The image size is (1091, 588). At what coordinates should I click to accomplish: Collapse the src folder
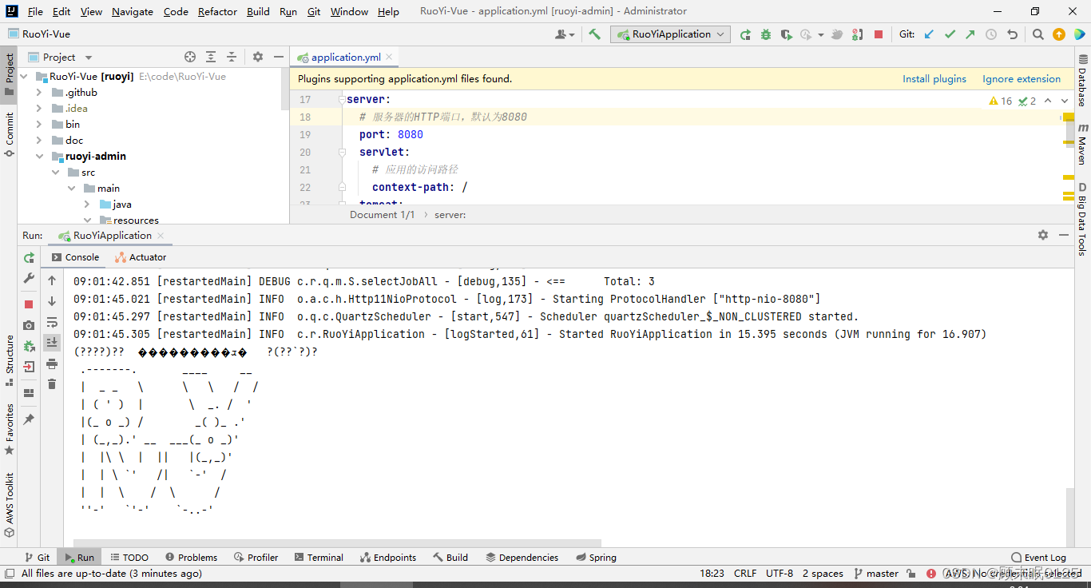55,173
